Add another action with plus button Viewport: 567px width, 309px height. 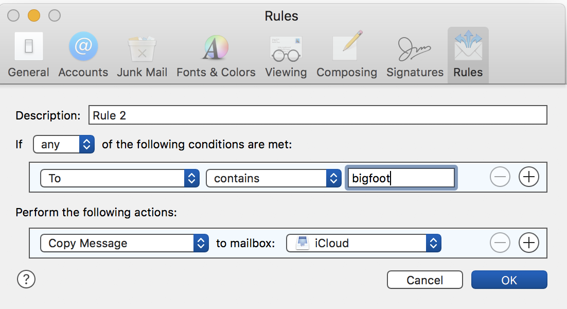pos(529,243)
